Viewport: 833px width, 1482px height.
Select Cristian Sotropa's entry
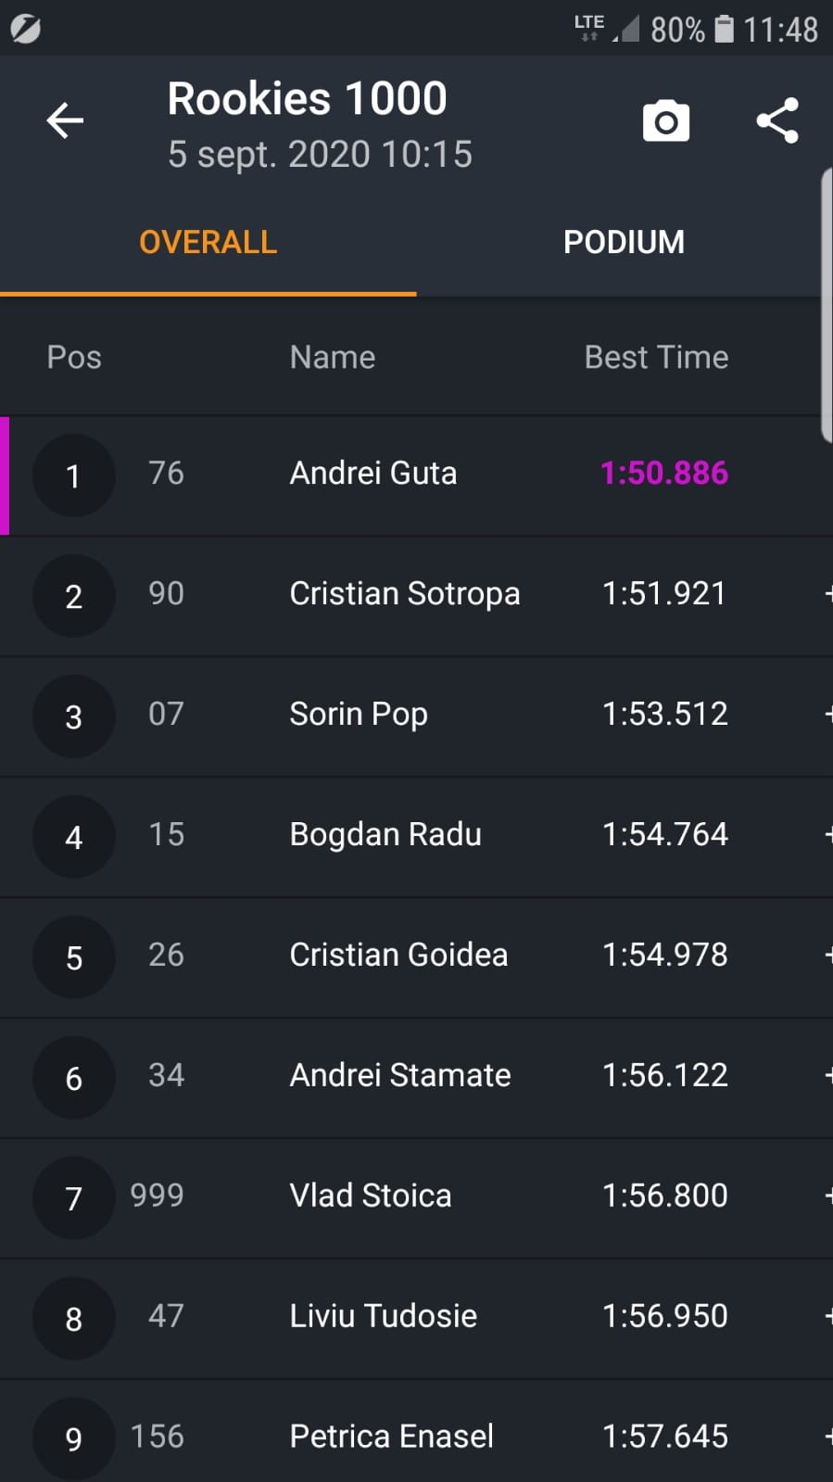tap(404, 594)
